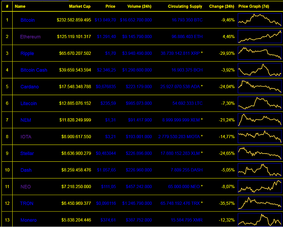The height and width of the screenshot is (227, 283).
Task: Open Cardano's 7-day price graph
Action: pos(260,87)
